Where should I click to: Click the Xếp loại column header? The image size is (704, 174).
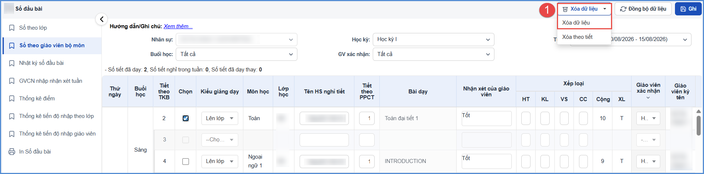pyautogui.click(x=573, y=84)
